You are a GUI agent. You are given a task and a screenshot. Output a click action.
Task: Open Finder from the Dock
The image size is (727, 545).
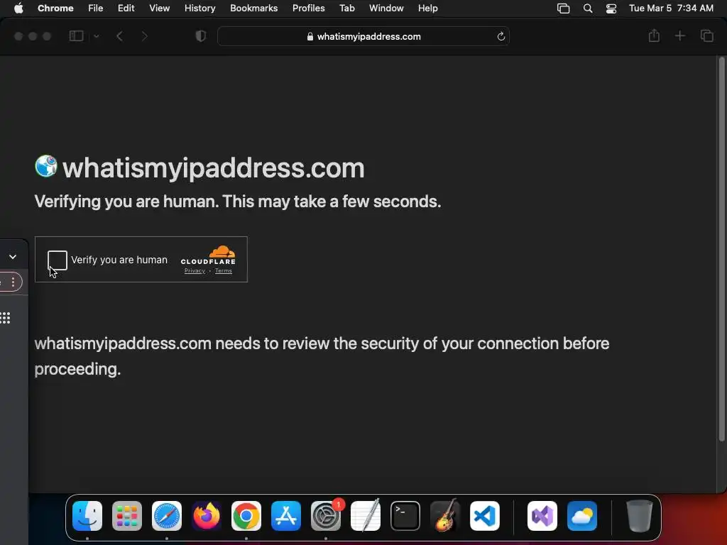pyautogui.click(x=87, y=516)
